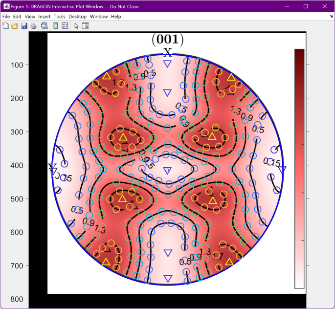This screenshot has width=335, height=309.
Task: Click the y-axis tick label 400
Action: tap(17, 165)
